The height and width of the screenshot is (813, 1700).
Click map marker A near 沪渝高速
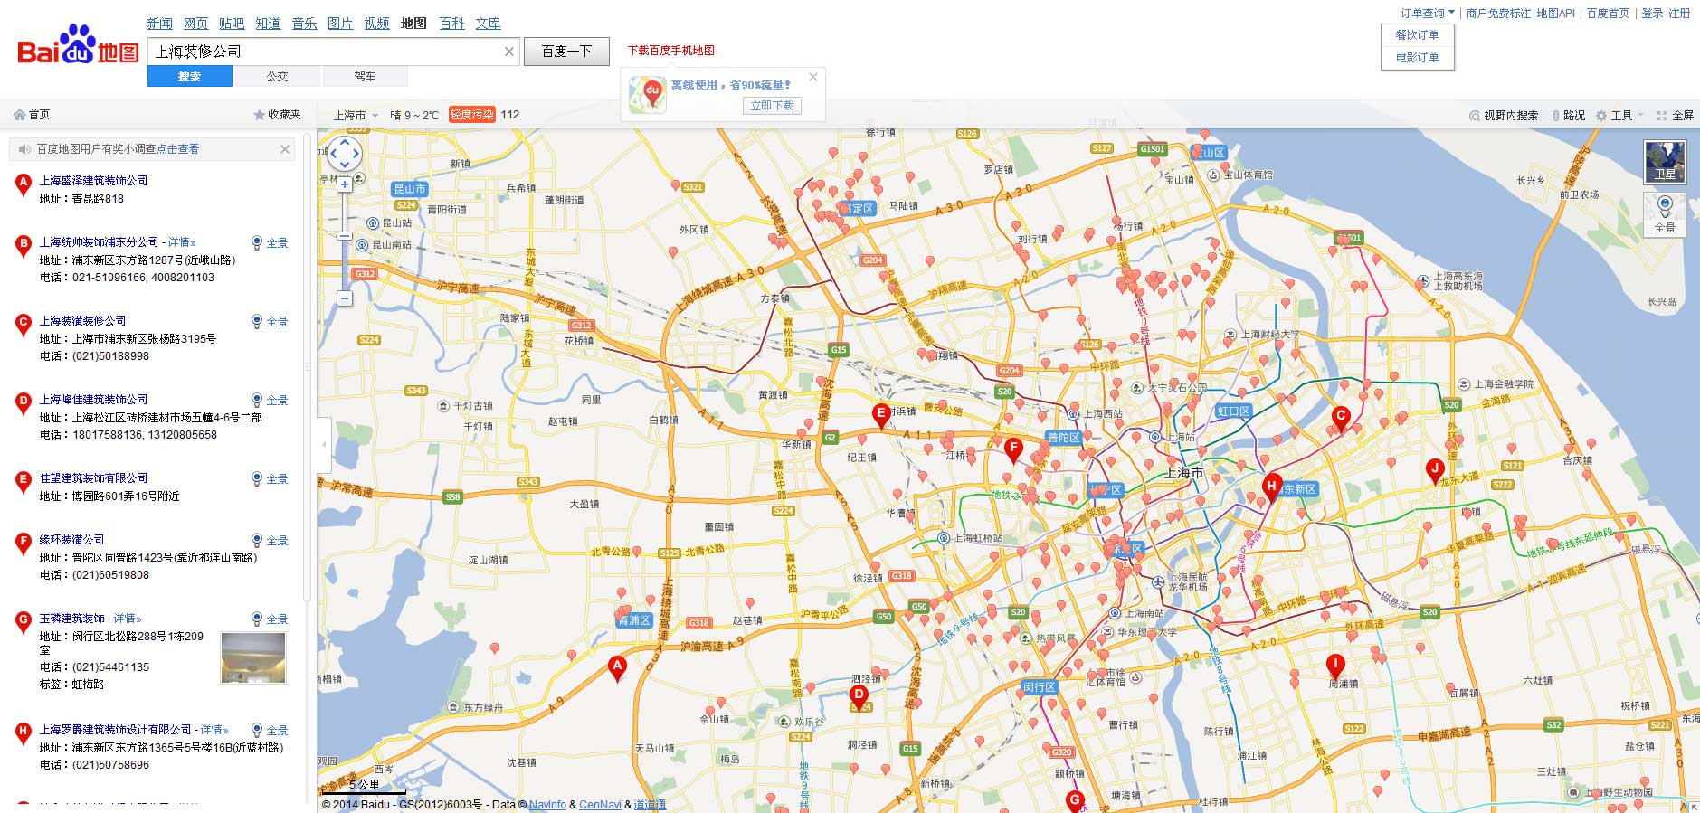click(617, 669)
